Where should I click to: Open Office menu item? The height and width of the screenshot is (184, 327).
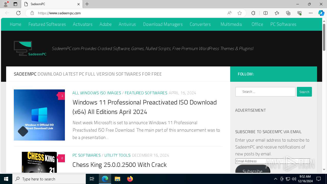pyautogui.click(x=257, y=24)
